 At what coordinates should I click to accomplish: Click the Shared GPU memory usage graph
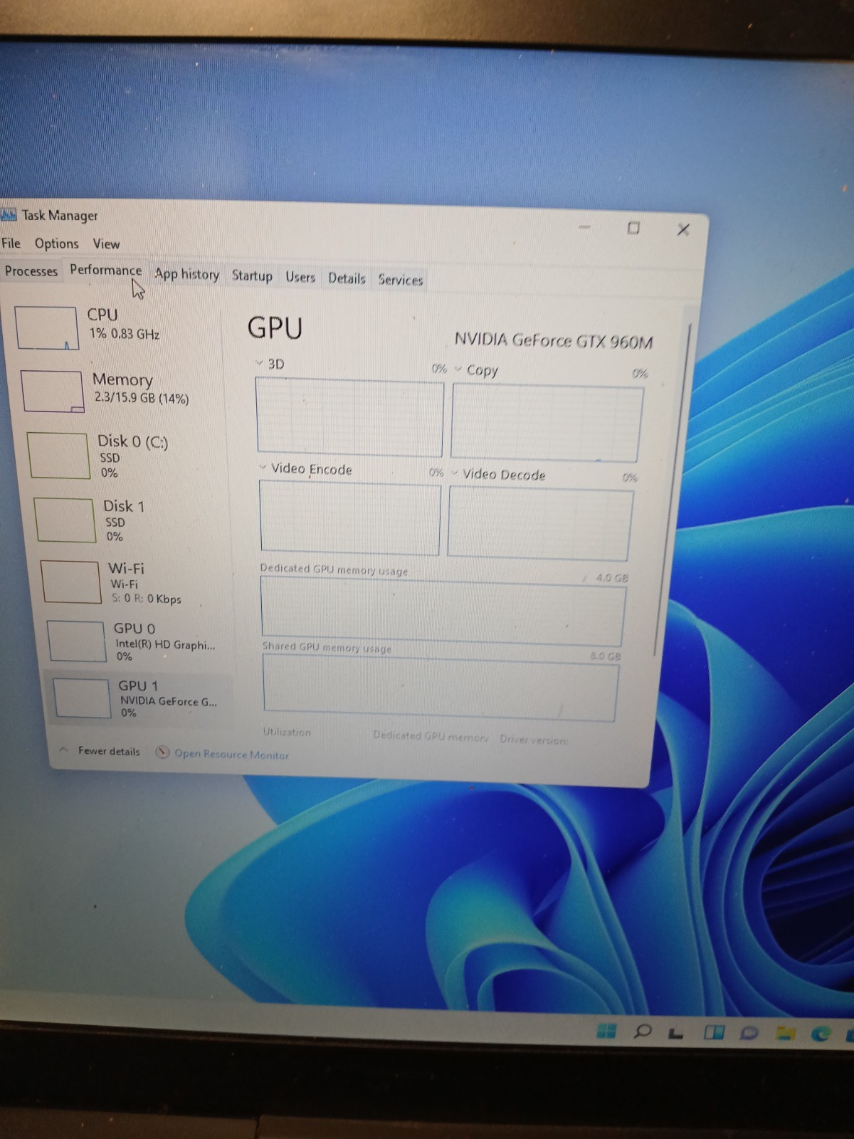[x=440, y=688]
